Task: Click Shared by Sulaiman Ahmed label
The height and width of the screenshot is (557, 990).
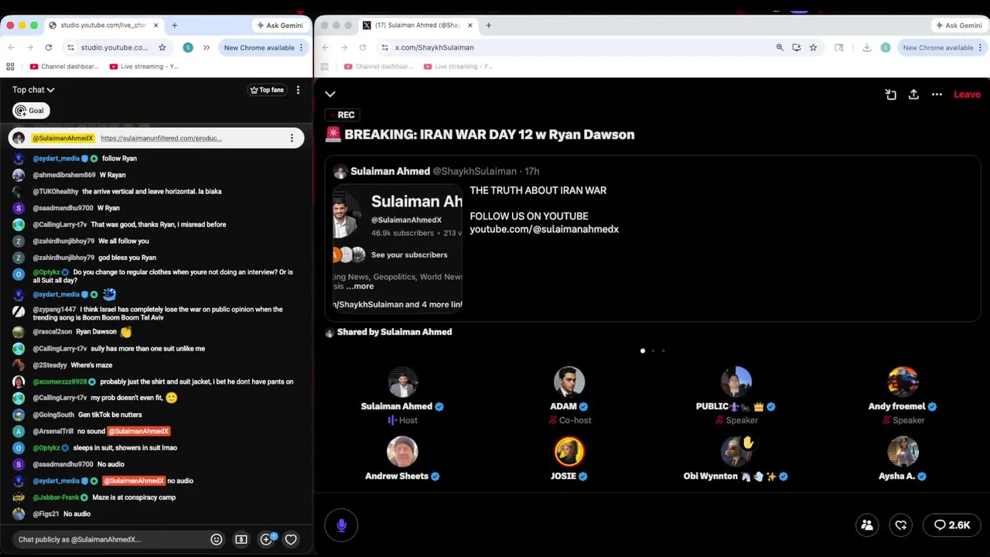Action: 394,332
